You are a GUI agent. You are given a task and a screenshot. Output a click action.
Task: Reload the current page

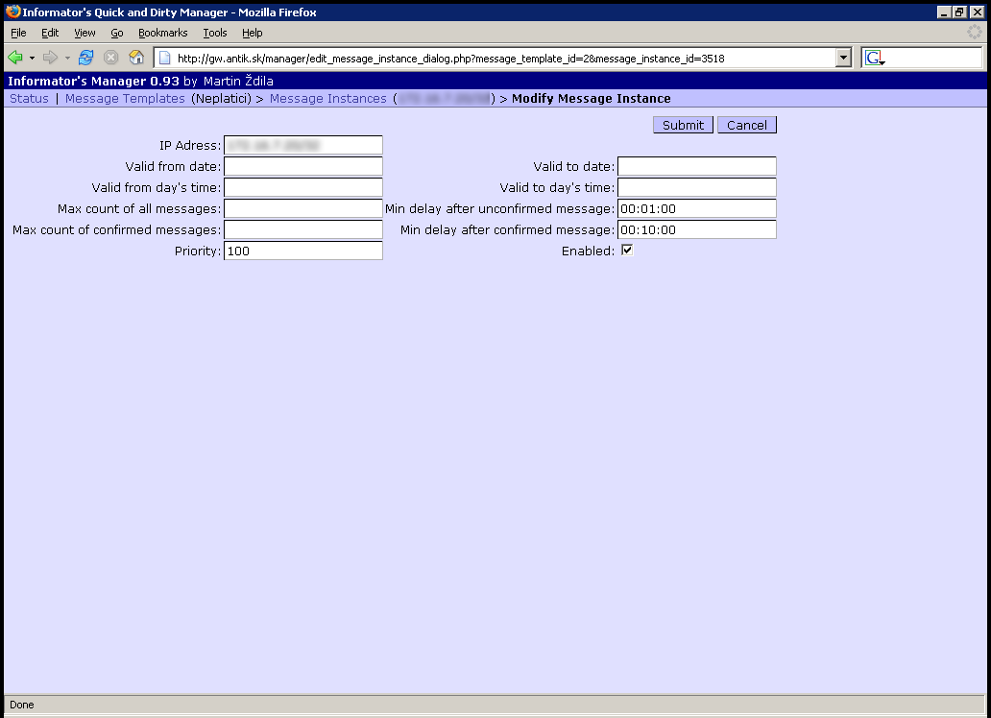86,58
